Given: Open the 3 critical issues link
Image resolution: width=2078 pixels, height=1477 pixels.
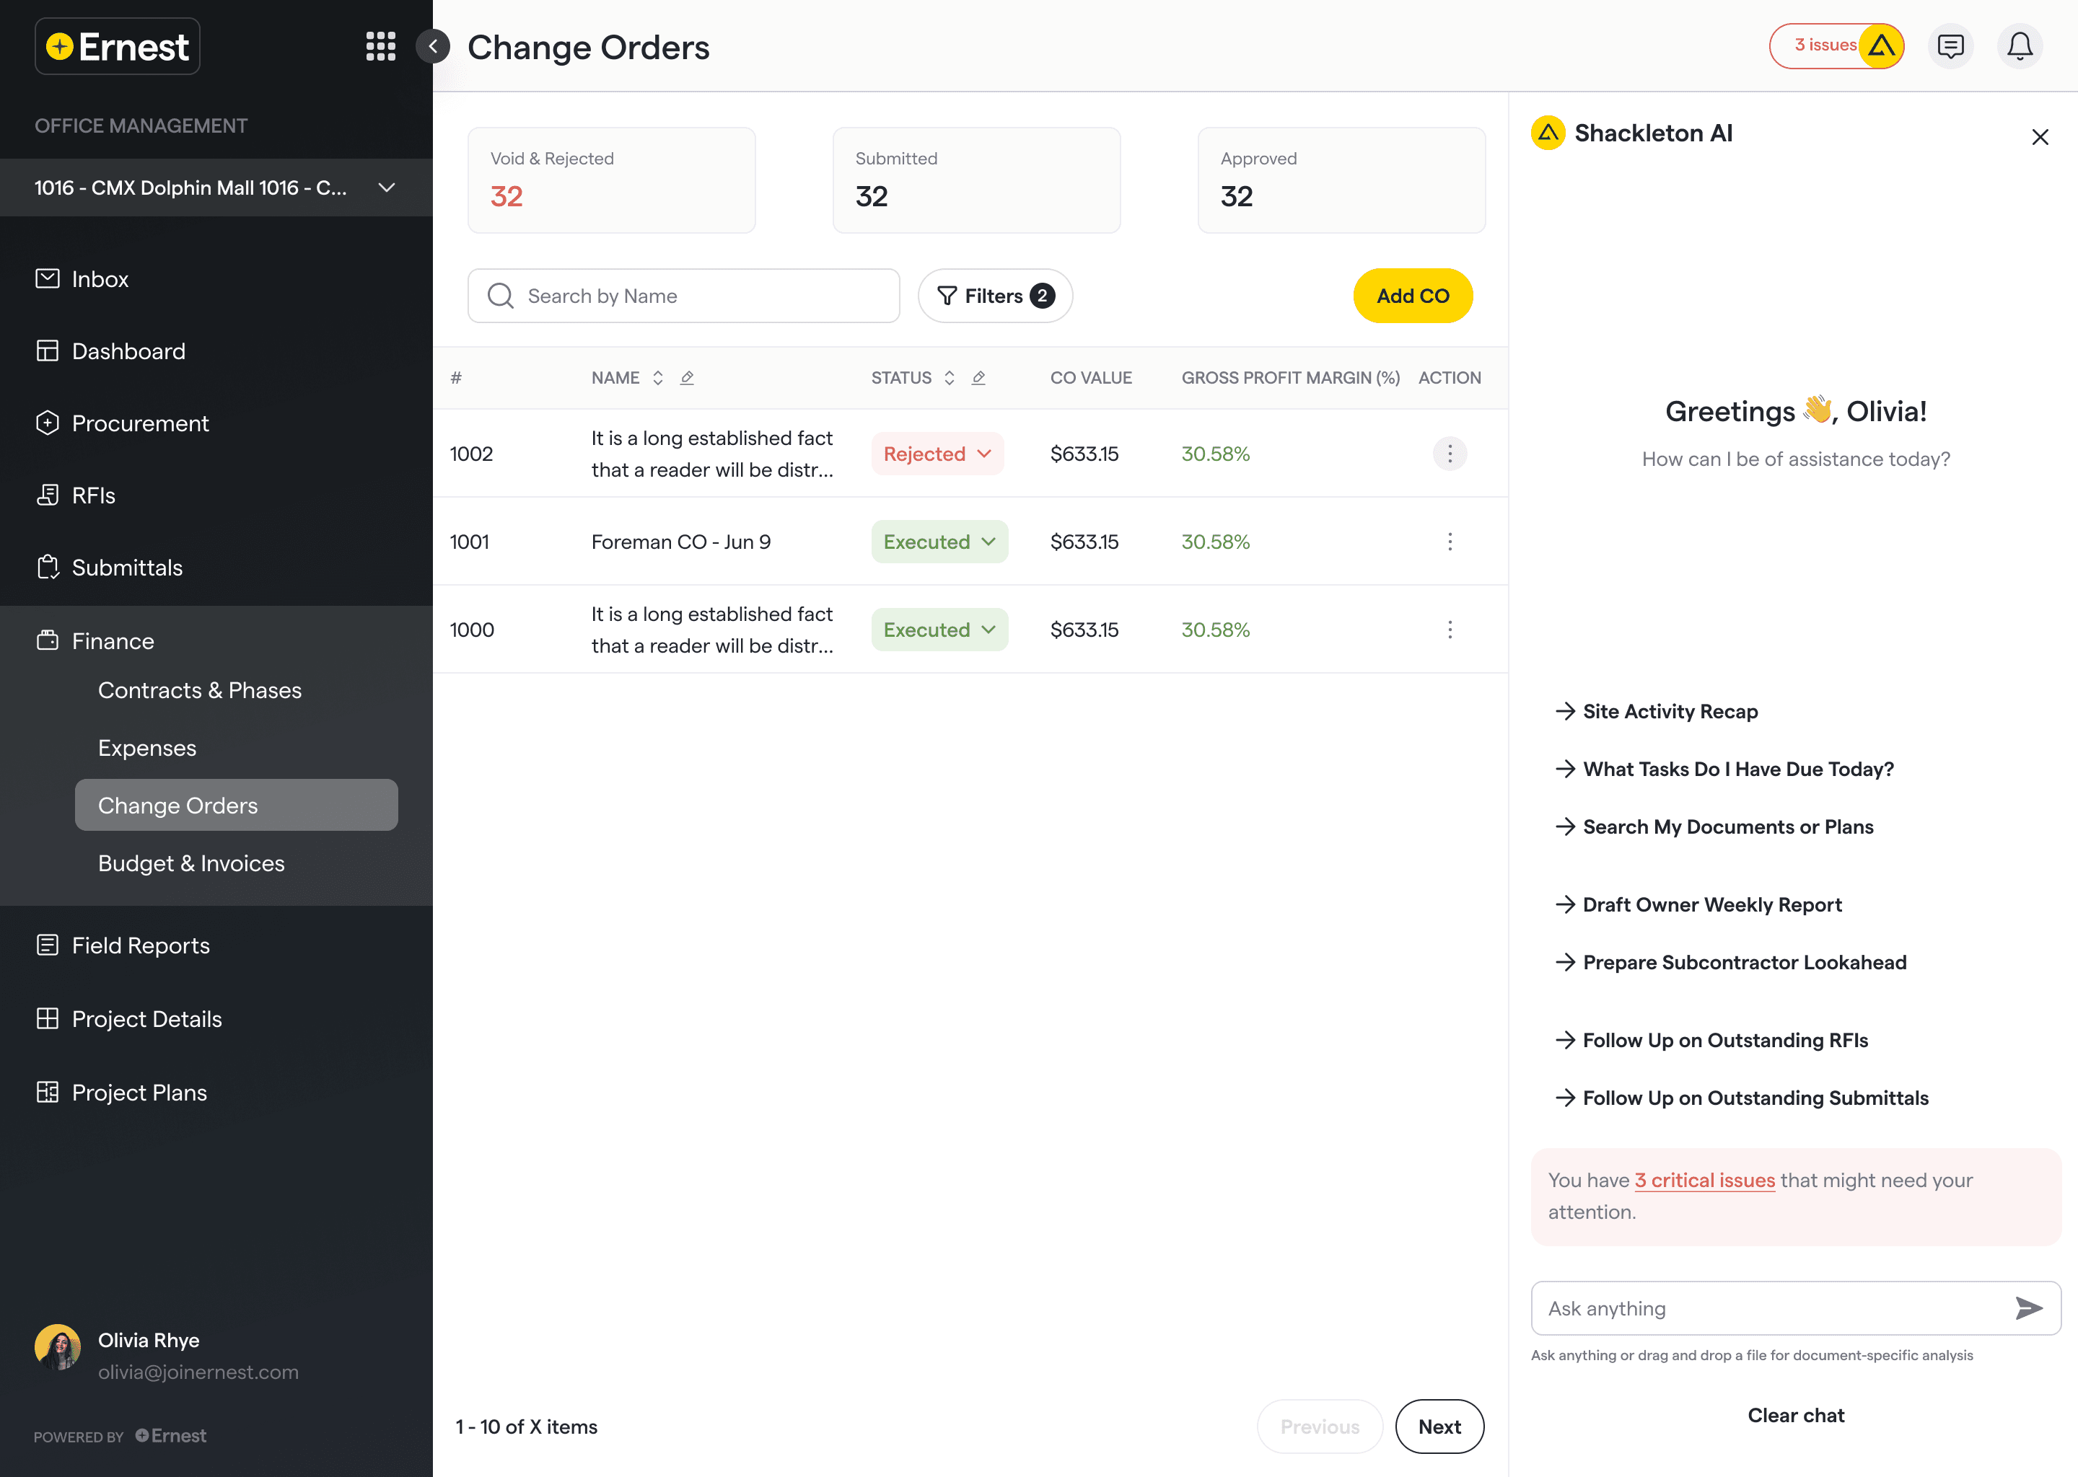Looking at the screenshot, I should click(x=1704, y=1180).
